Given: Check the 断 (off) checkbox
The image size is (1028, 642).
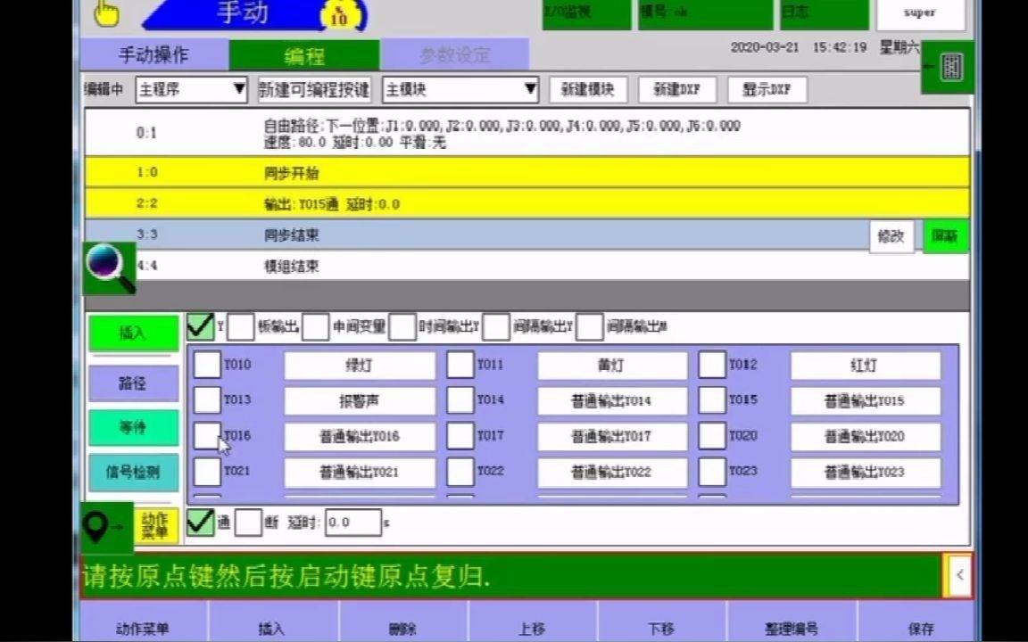Looking at the screenshot, I should (x=248, y=523).
